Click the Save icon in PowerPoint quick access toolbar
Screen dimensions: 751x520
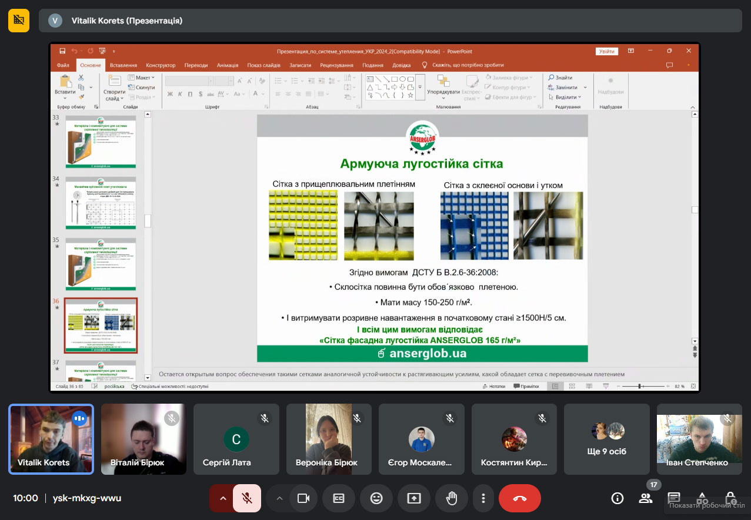point(62,51)
